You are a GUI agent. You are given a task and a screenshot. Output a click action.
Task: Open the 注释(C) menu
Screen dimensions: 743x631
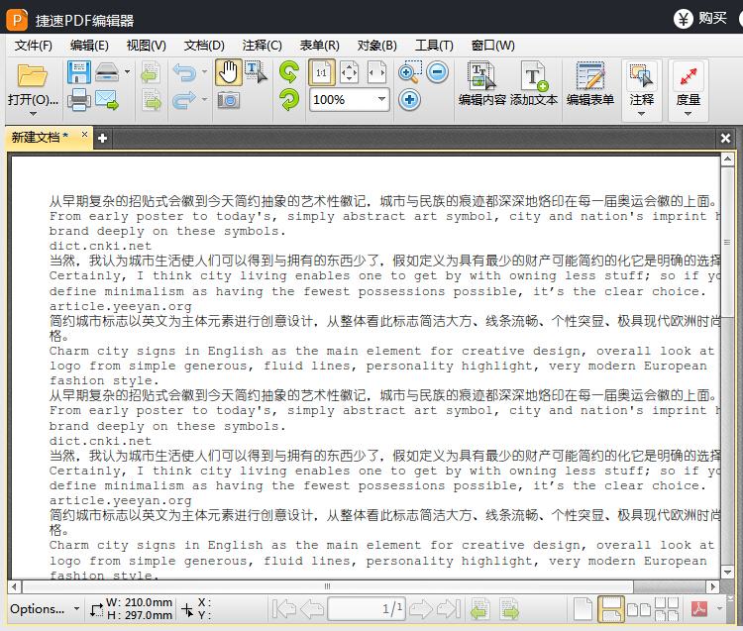pos(263,46)
